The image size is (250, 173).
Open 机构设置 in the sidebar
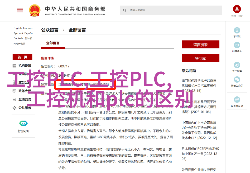coord(25,66)
